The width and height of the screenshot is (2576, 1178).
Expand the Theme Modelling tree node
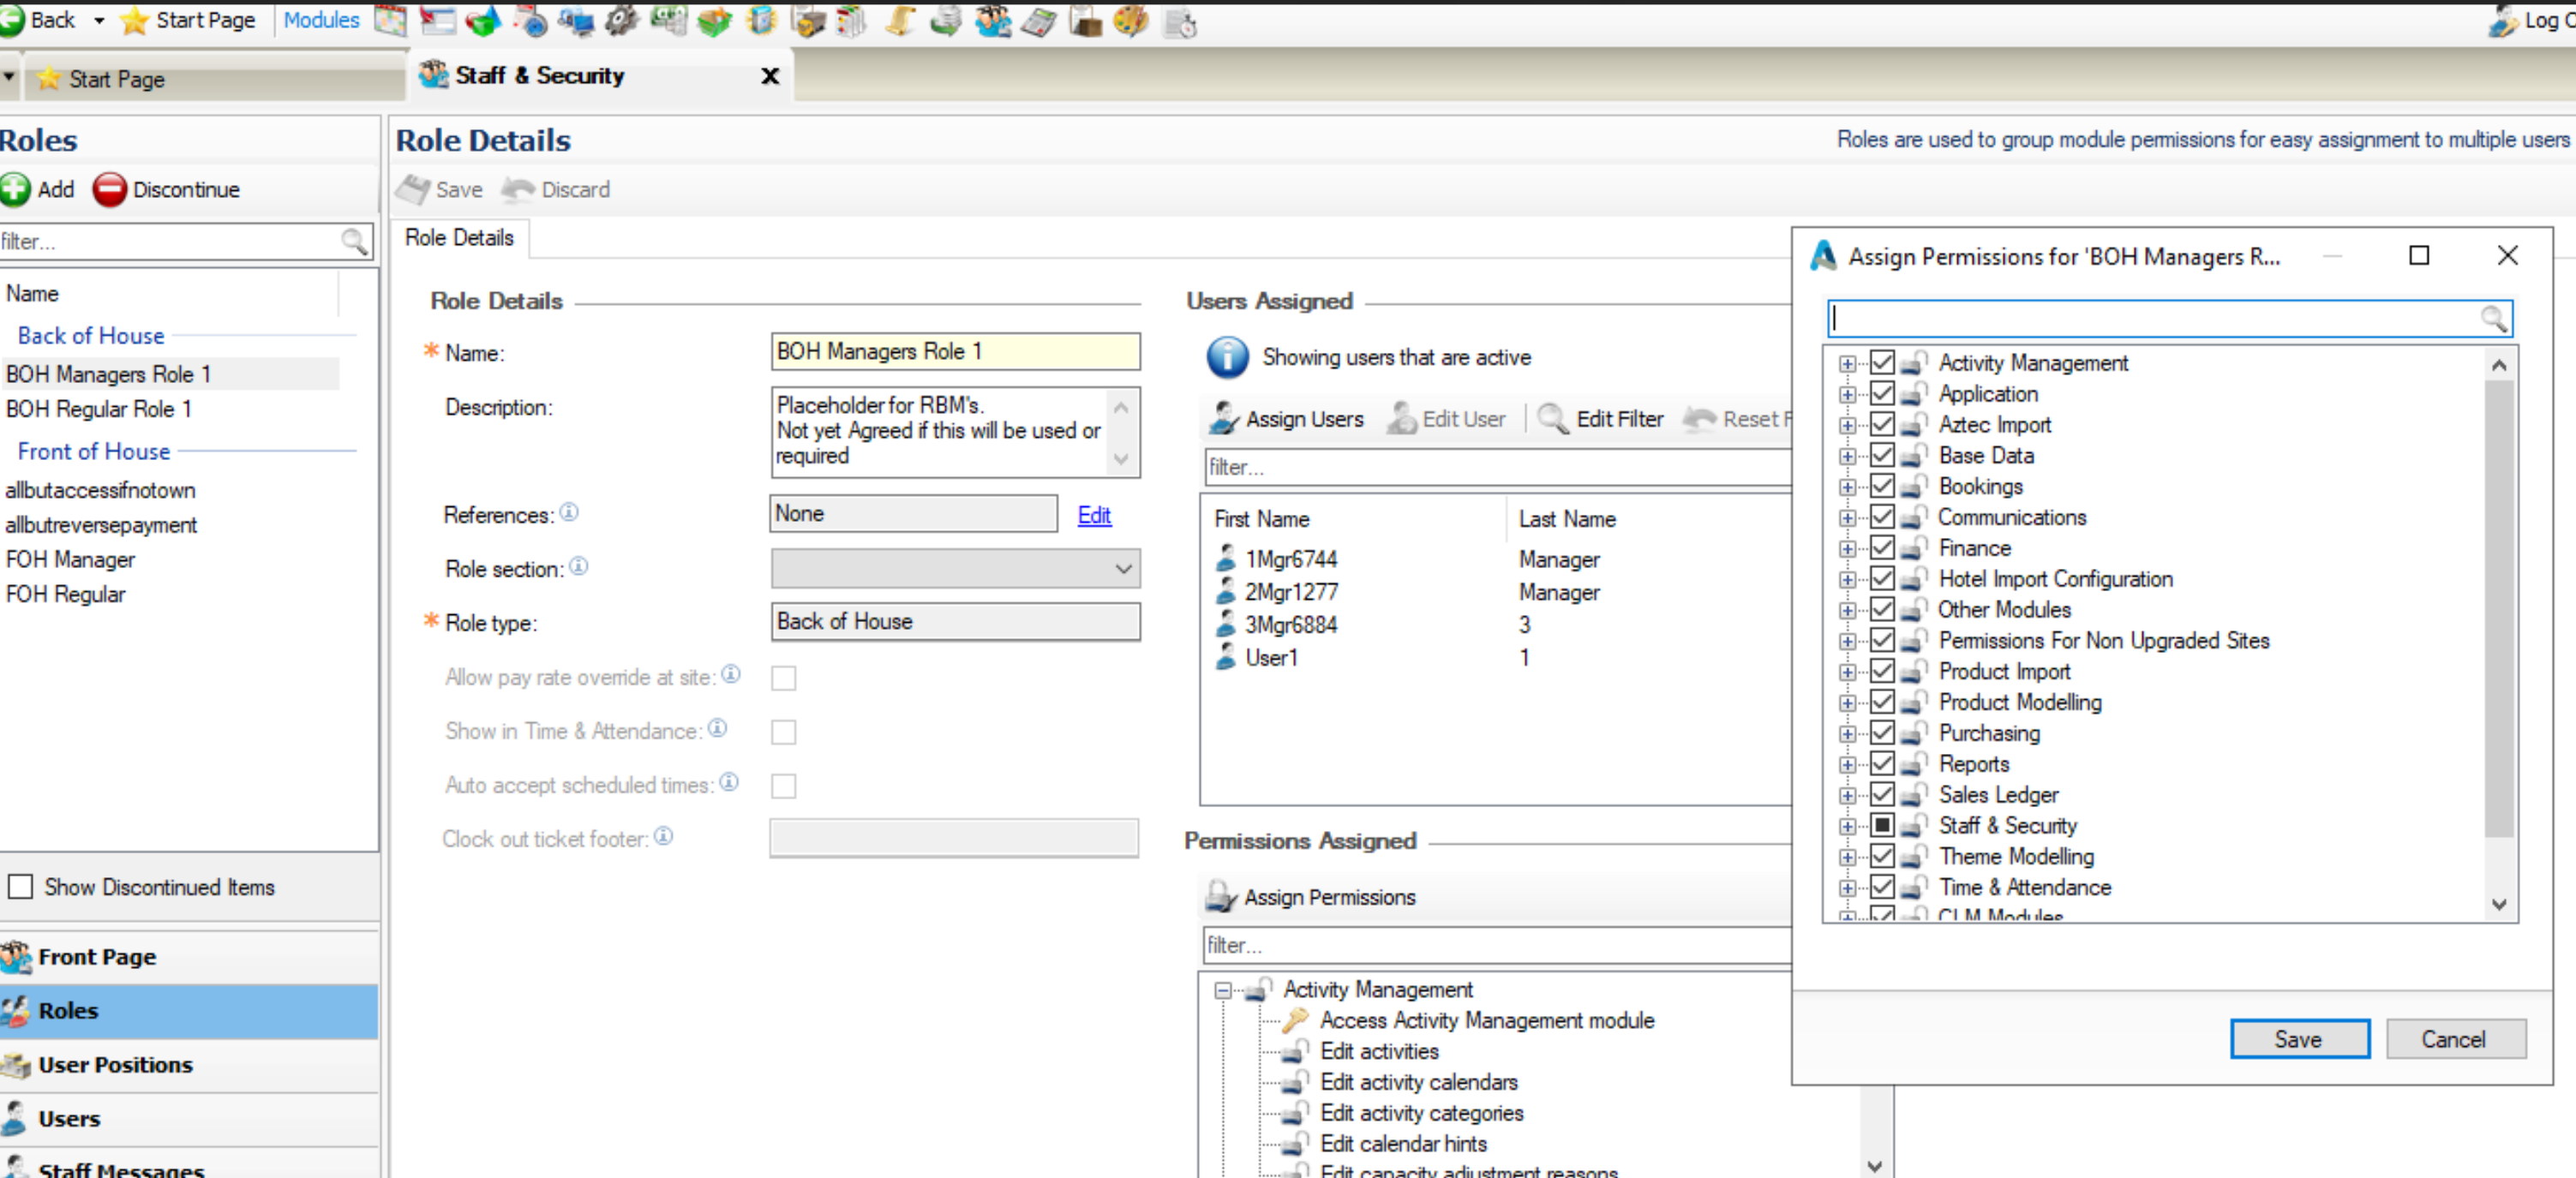point(1847,857)
